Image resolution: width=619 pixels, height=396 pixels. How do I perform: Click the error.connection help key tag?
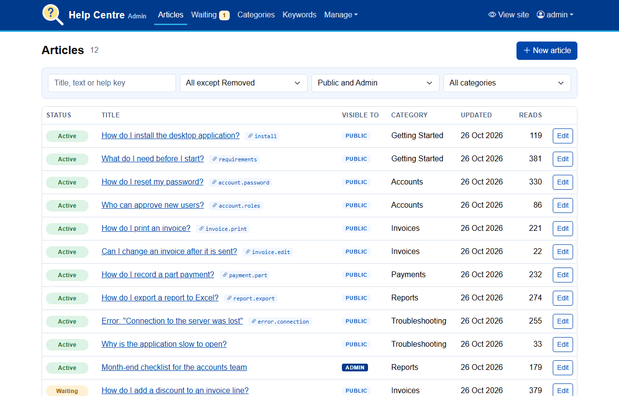280,322
